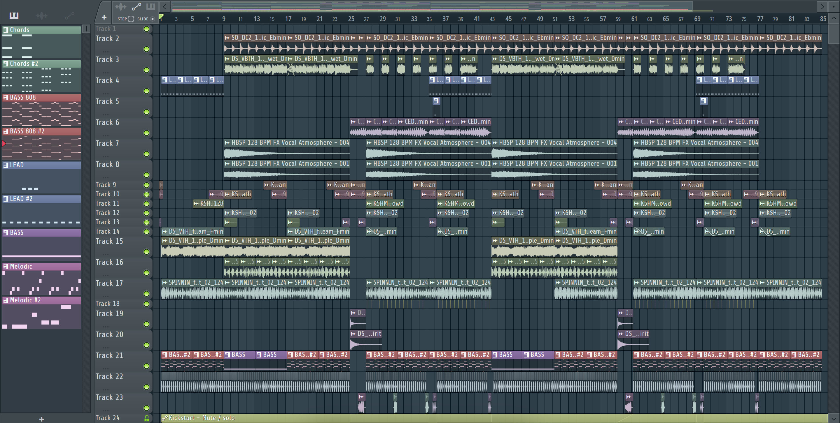
Task: Click the left arrow beside the overview
Action: (164, 6)
